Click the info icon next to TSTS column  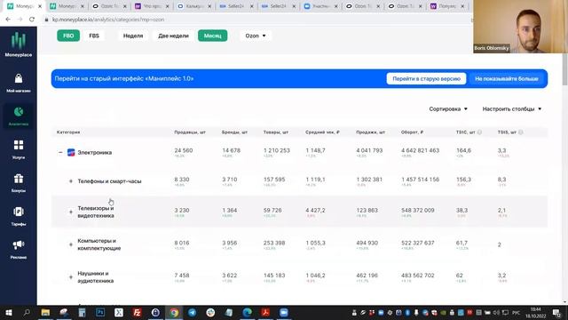tap(521, 132)
